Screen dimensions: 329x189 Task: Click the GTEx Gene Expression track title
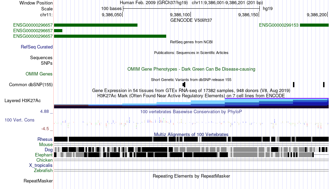click(191, 91)
